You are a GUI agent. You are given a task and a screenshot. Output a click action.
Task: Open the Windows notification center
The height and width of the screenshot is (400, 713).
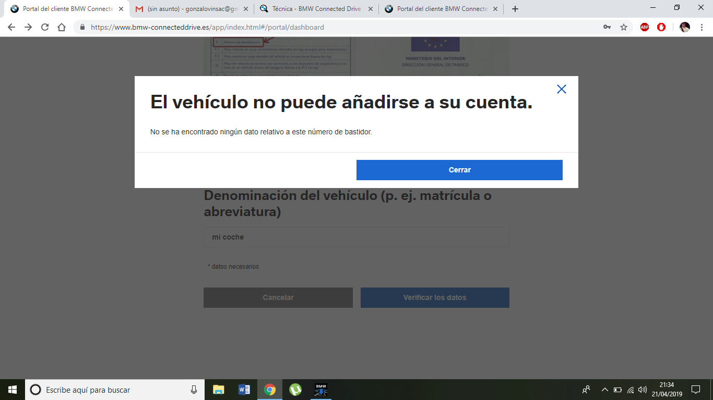coord(696,390)
